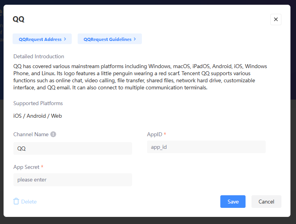Click the Delete trash icon
Image resolution: width=296 pixels, height=224 pixels.
[x=16, y=202]
